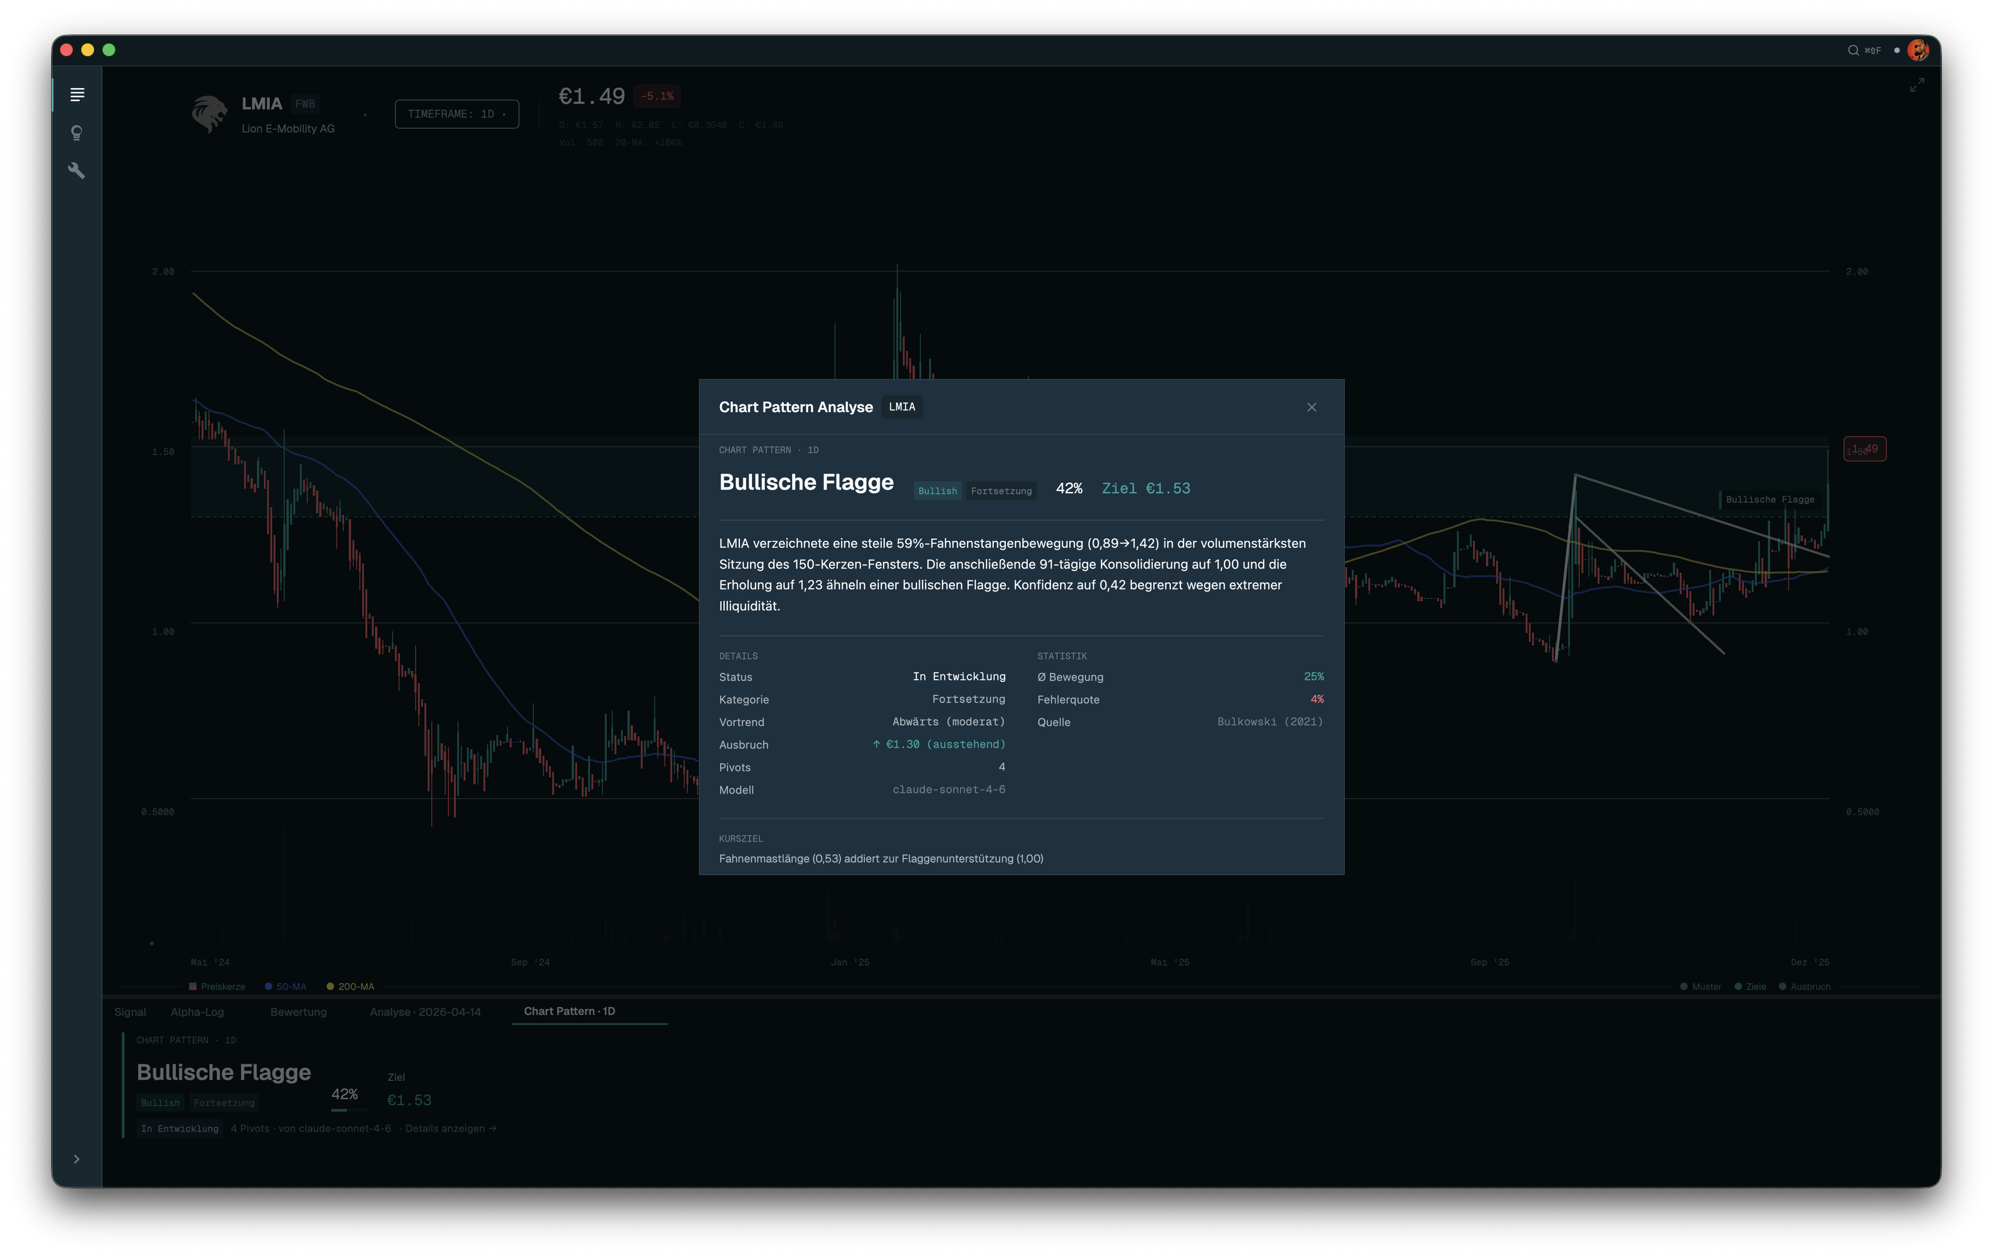This screenshot has height=1256, width=1993.
Task: Open the user avatar at top right
Action: pyautogui.click(x=1918, y=50)
